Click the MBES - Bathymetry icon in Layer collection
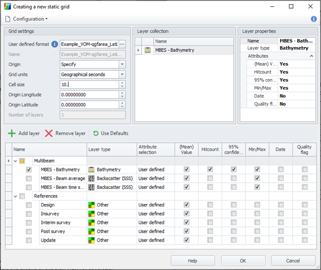This screenshot has height=270, width=321. click(147, 51)
